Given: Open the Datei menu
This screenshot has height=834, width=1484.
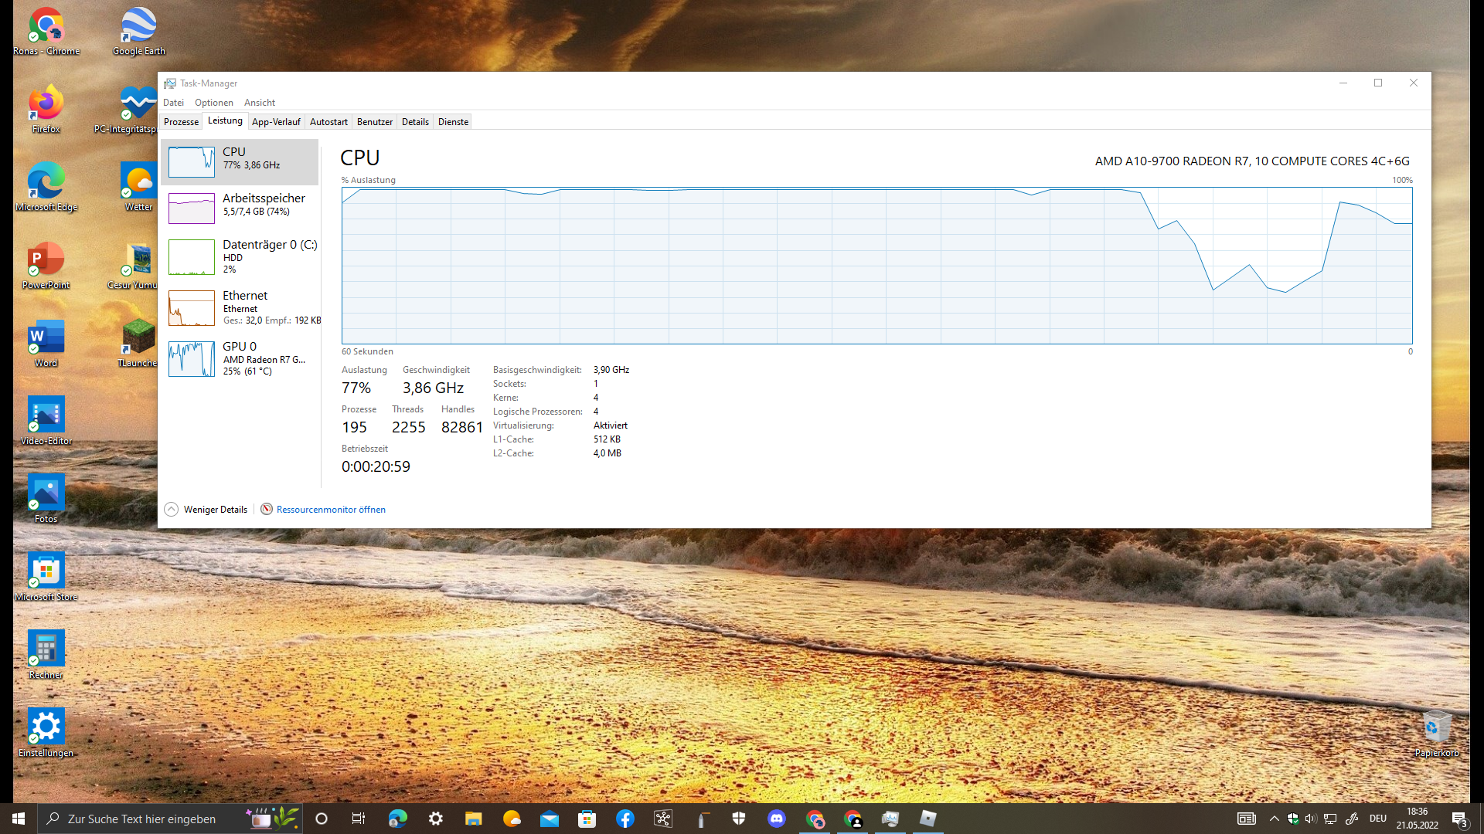Looking at the screenshot, I should pyautogui.click(x=173, y=103).
